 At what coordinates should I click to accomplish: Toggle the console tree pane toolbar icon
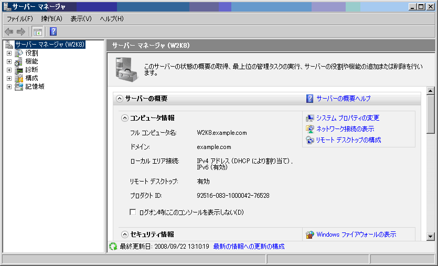point(37,31)
